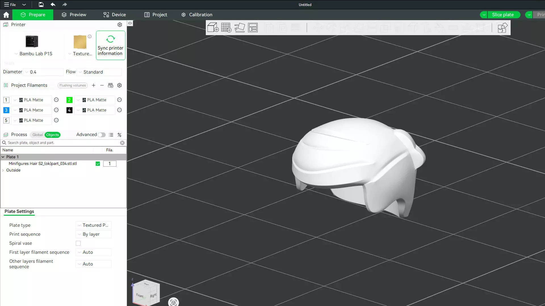The width and height of the screenshot is (545, 306).
Task: Switch to the Calibration tab
Action: [x=197, y=15]
